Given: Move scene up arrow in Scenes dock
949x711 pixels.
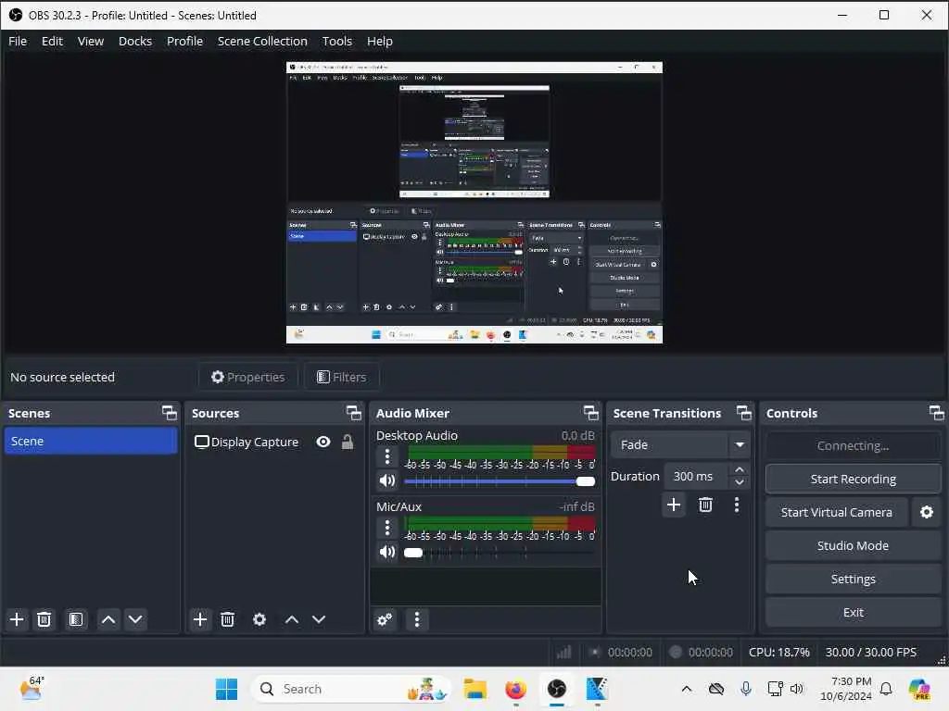Looking at the screenshot, I should tap(108, 619).
